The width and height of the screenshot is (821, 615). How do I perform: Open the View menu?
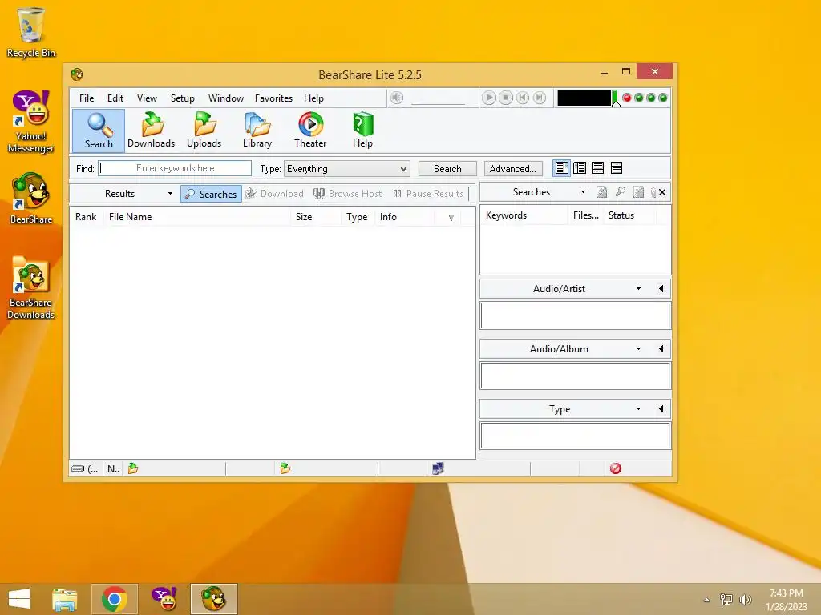(x=148, y=98)
